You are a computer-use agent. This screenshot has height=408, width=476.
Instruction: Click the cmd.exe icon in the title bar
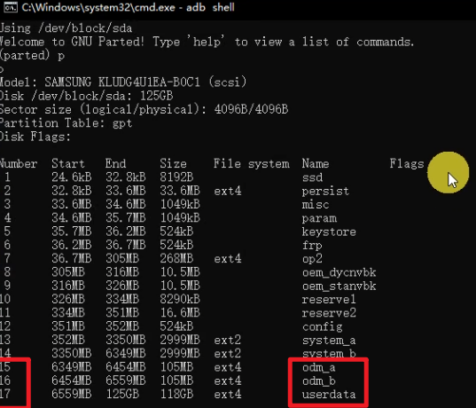click(x=11, y=7)
